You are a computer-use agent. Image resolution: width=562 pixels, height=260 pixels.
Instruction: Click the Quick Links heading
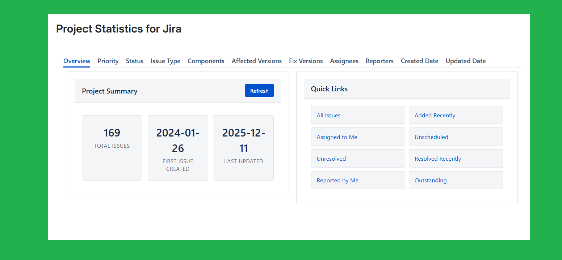coord(329,89)
